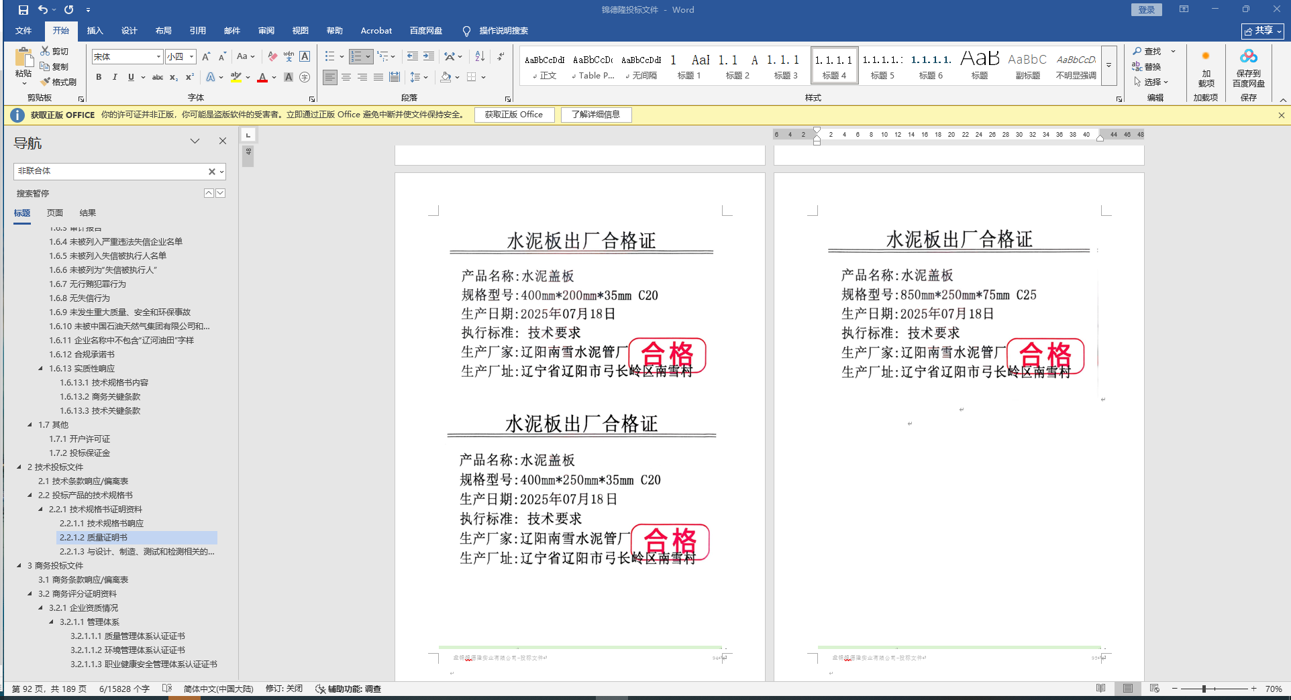Click the Redo icon in quick access

click(69, 10)
